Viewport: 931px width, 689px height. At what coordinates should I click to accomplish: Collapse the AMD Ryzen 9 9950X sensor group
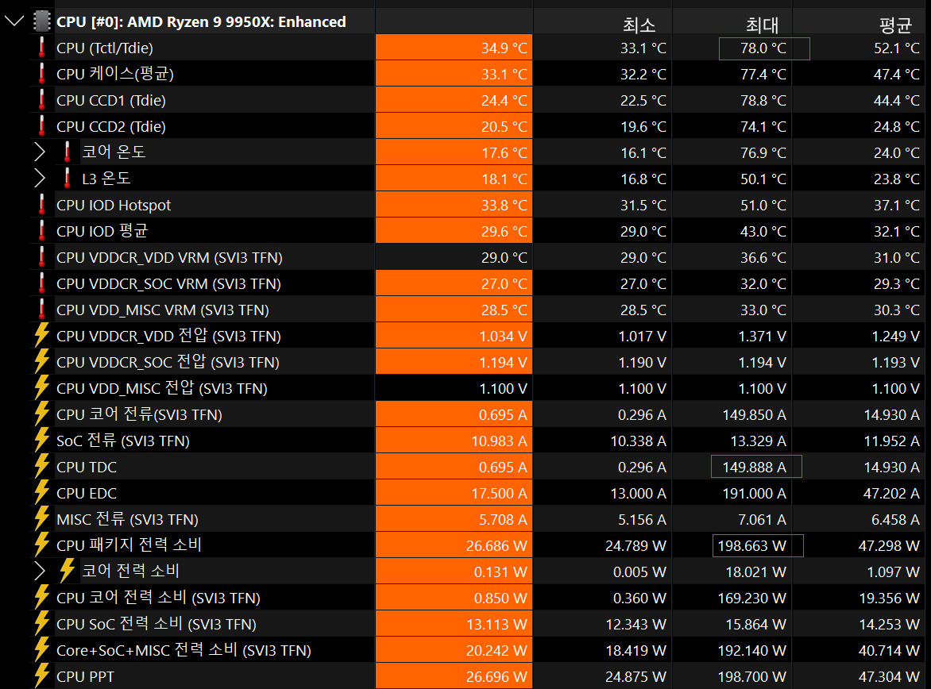coord(14,22)
